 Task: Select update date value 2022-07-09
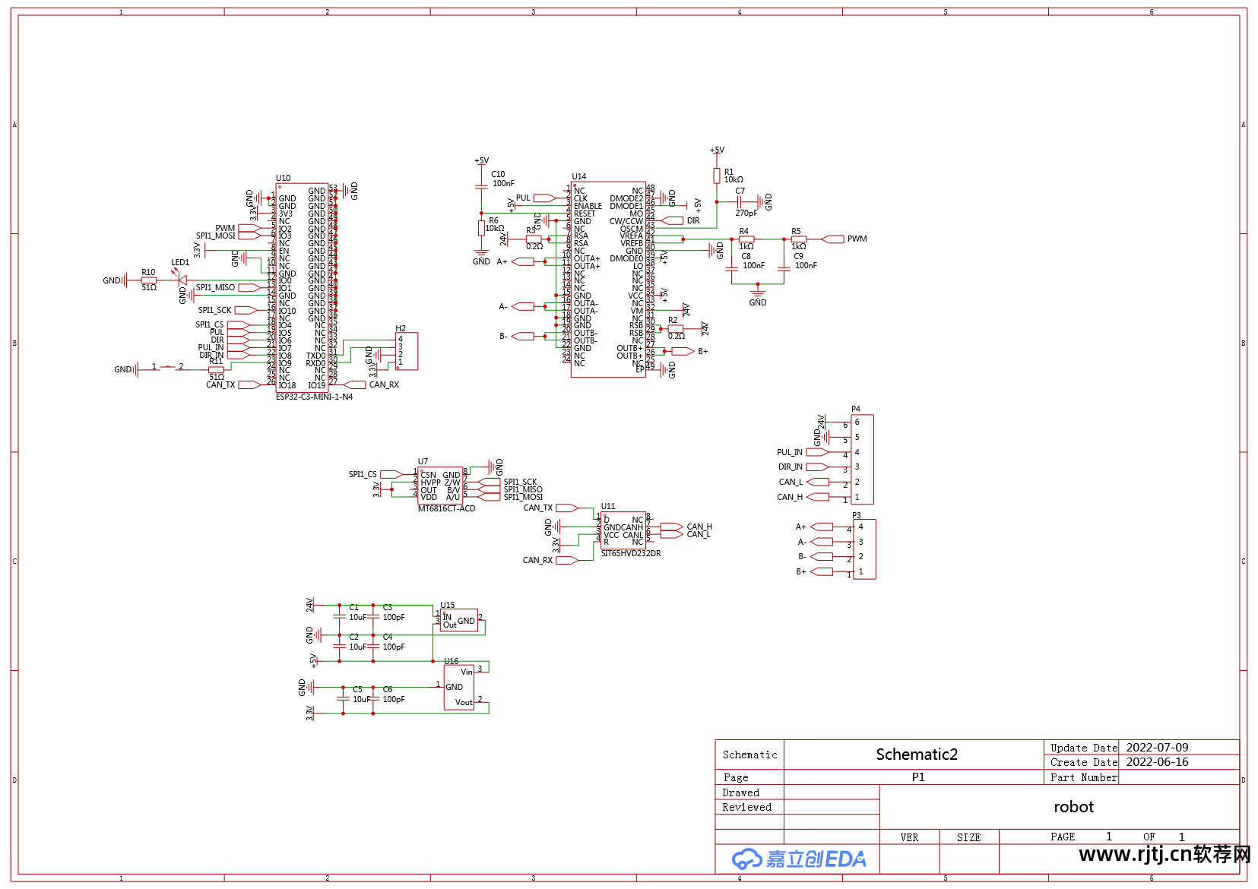click(1157, 748)
